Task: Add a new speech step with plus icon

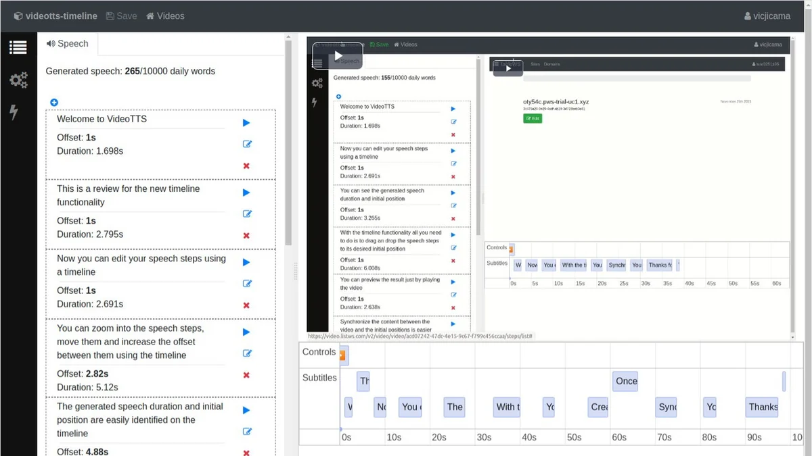Action: point(54,103)
